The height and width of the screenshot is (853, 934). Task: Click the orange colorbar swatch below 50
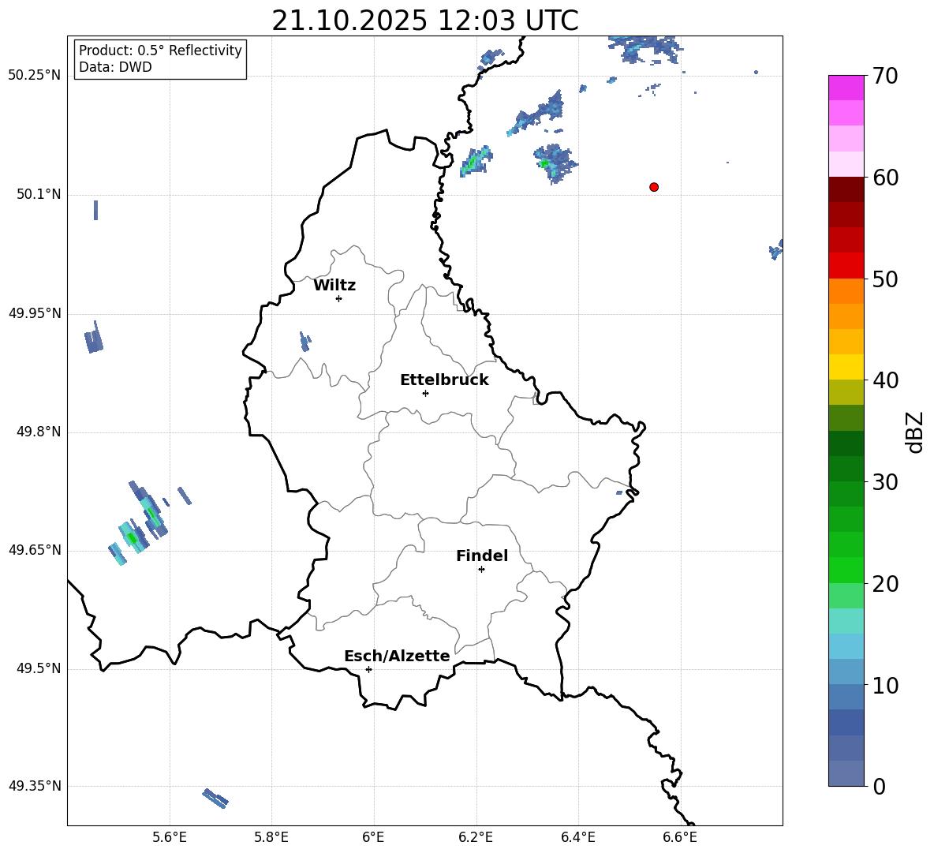(846, 291)
